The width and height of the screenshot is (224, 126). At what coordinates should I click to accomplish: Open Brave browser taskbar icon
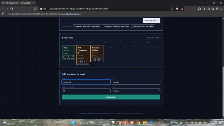point(125,123)
